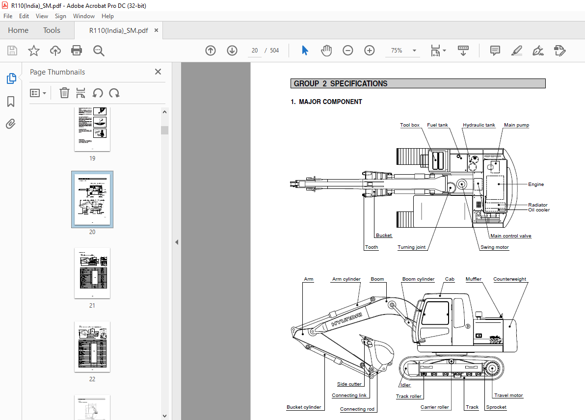This screenshot has height=420, width=585.
Task: Close the Page Thumbnails panel
Action: tap(158, 72)
